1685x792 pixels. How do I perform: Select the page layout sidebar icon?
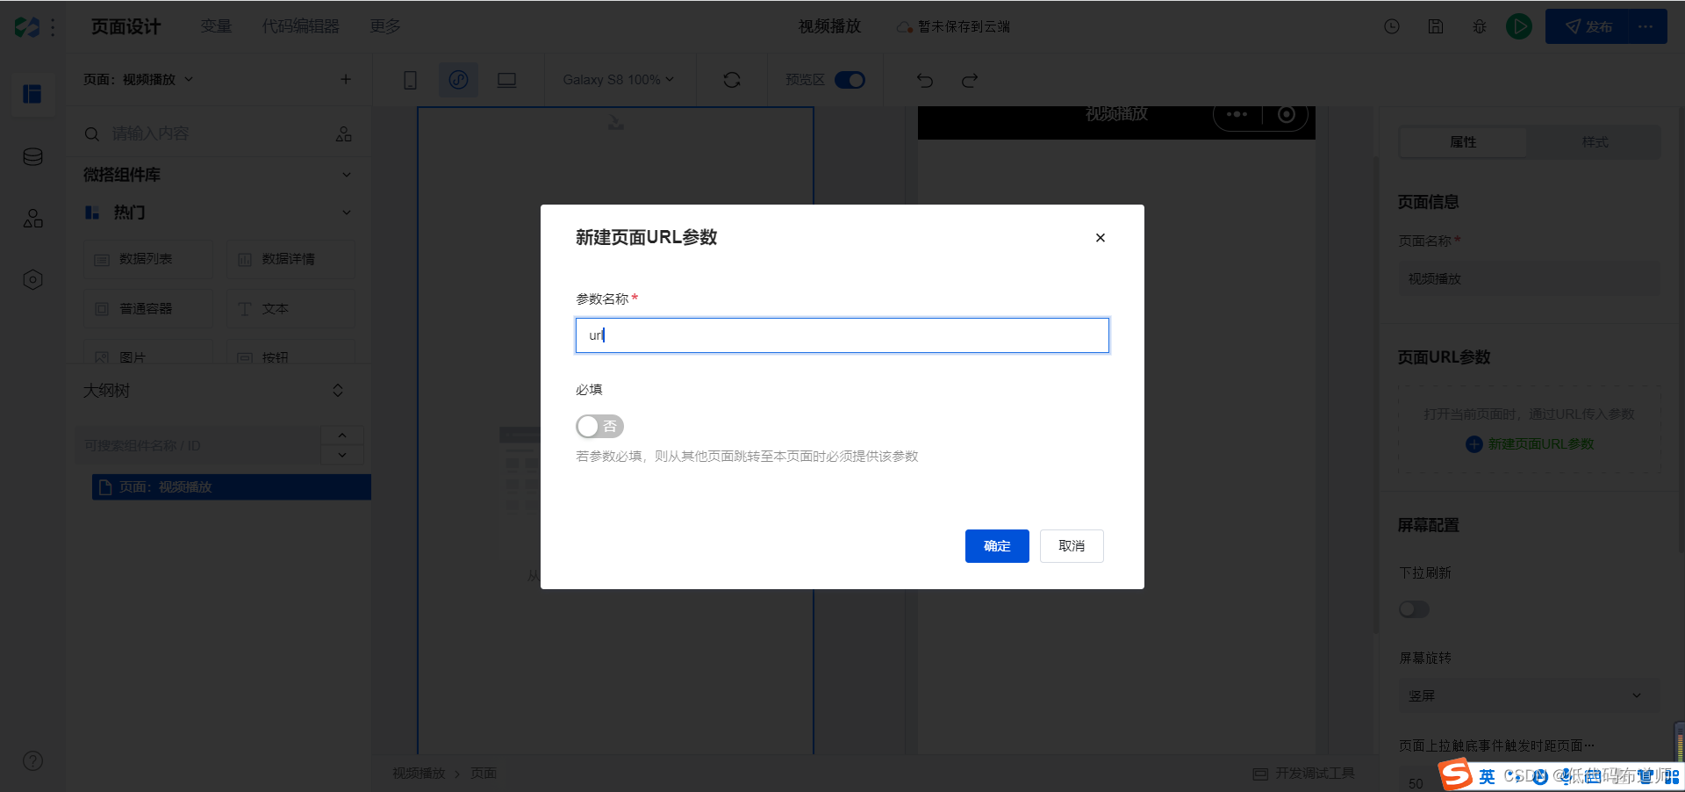click(x=32, y=94)
